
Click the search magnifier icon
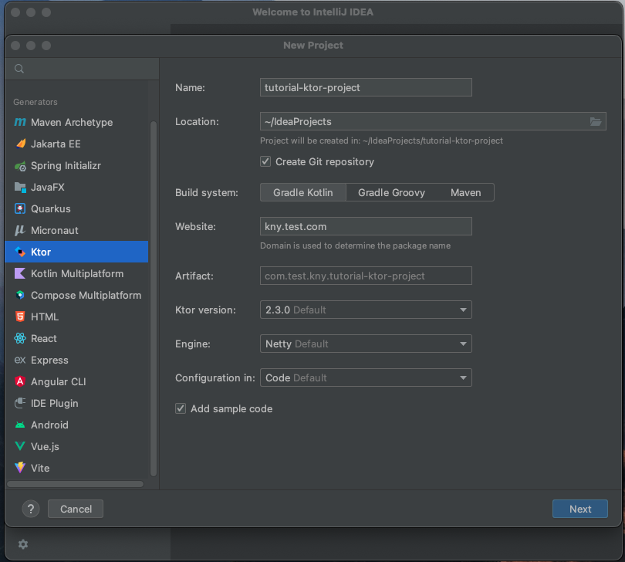[19, 69]
